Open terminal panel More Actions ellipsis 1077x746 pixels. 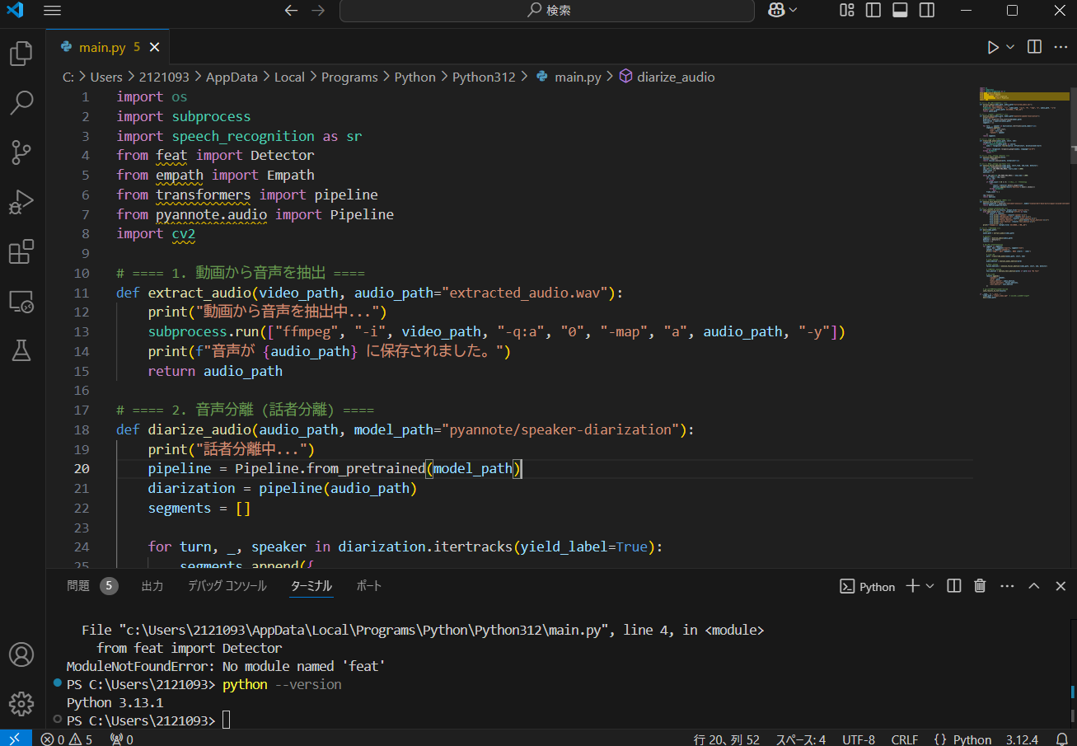pos(1007,586)
